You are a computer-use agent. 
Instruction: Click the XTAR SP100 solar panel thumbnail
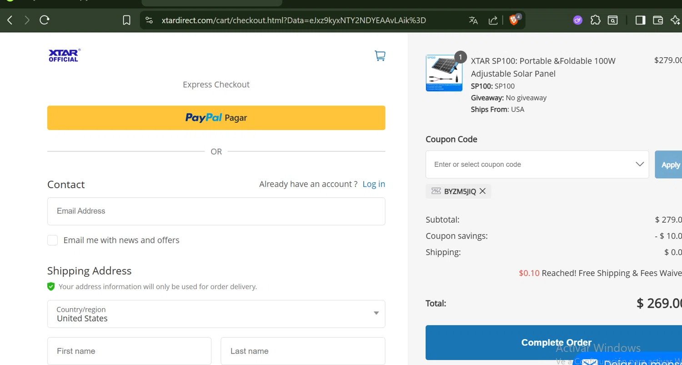pos(444,73)
